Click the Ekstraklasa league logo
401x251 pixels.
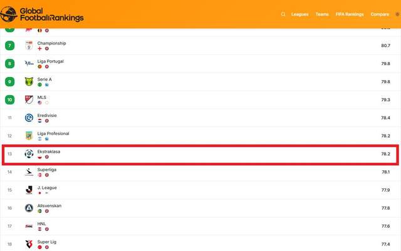pyautogui.click(x=29, y=154)
